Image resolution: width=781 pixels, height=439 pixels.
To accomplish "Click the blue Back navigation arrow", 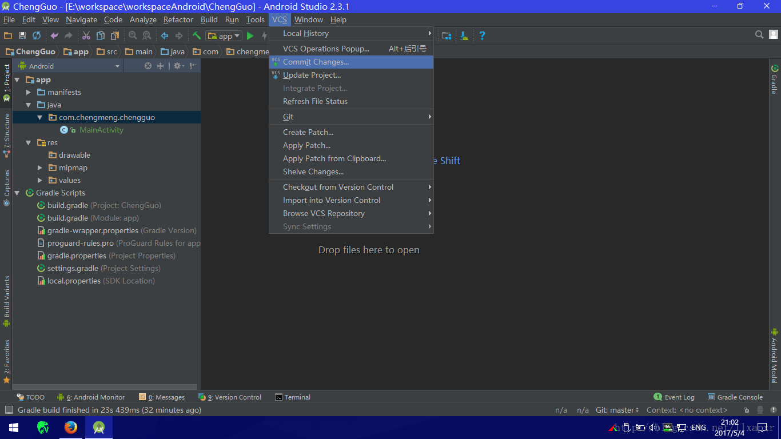I will tap(165, 35).
